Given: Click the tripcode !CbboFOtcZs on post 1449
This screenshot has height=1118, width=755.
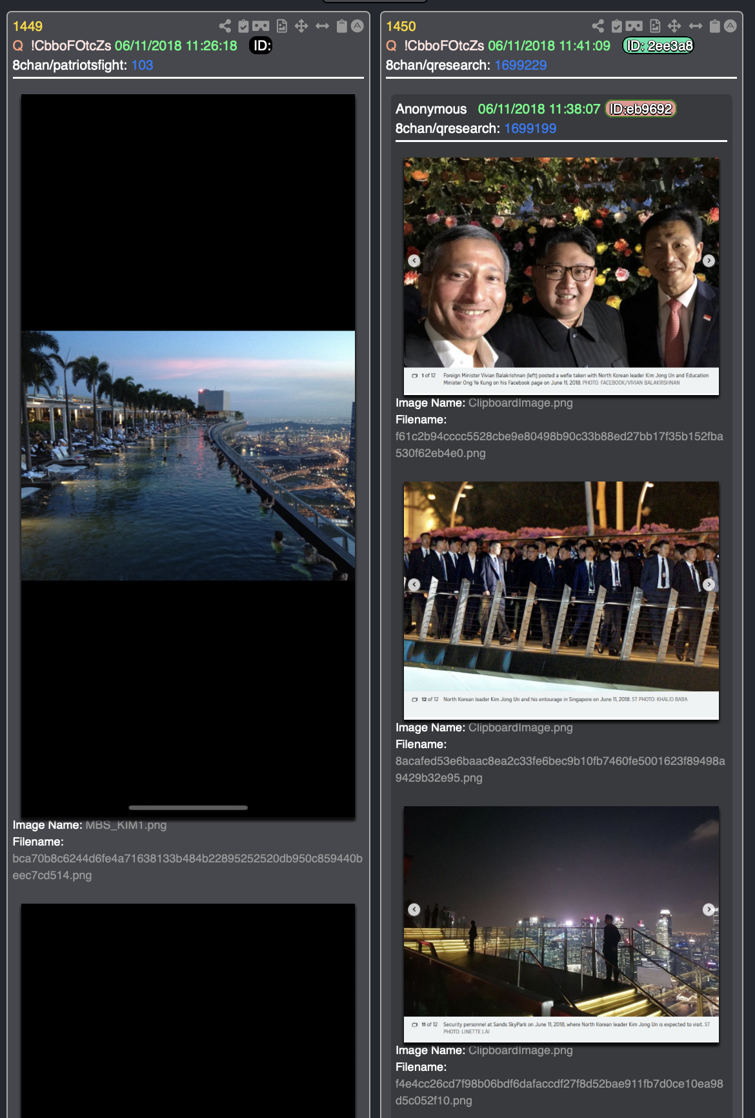Looking at the screenshot, I should (71, 46).
